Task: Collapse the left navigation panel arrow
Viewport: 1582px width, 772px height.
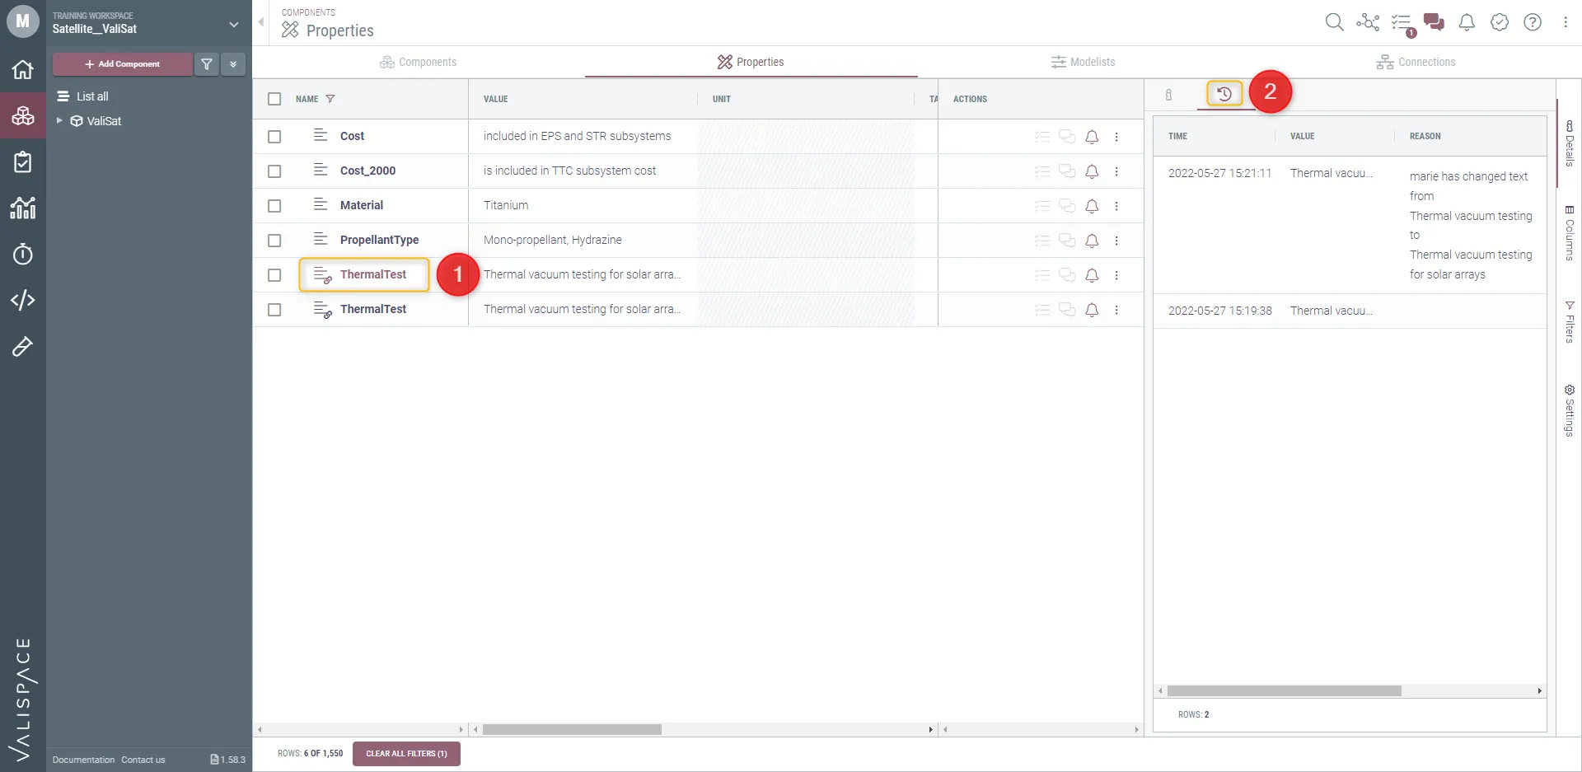Action: (x=261, y=22)
